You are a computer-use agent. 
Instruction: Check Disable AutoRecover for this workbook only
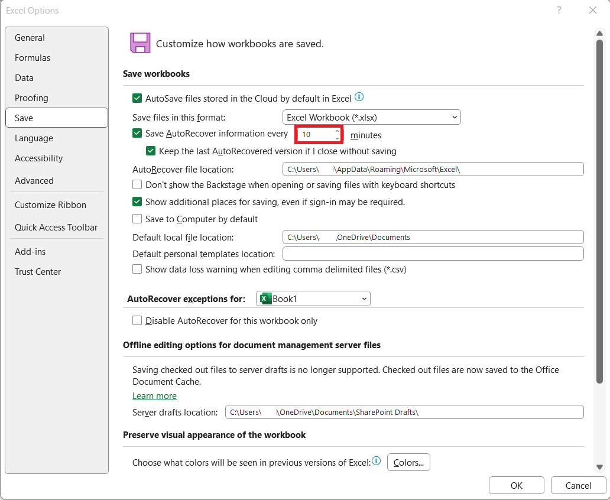pos(137,320)
